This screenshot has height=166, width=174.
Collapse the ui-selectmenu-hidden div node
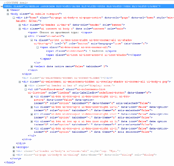20,82
